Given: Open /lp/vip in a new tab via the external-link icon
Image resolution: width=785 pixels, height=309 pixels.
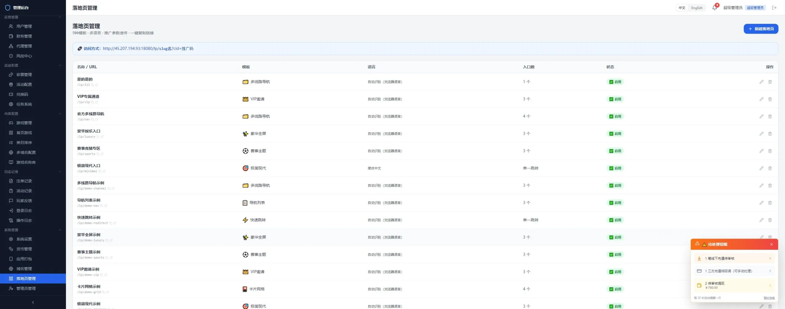Looking at the screenshot, I should [x=96, y=102].
